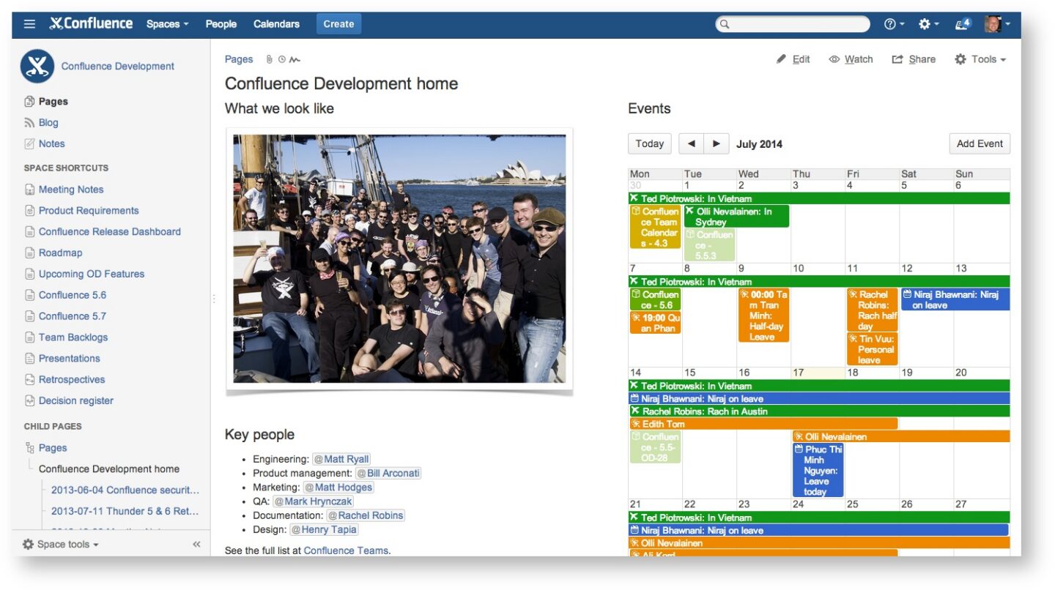Viewport: 1055px width, 590px height.
Task: Open People in the header
Action: pos(221,24)
